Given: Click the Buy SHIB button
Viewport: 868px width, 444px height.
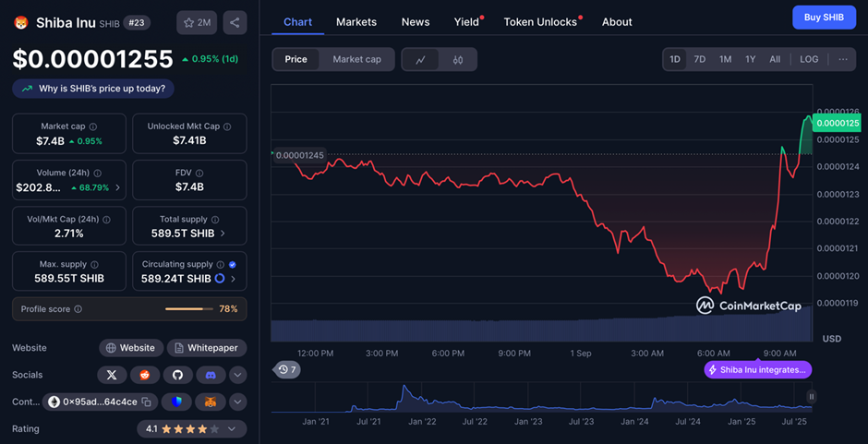Looking at the screenshot, I should coord(824,17).
